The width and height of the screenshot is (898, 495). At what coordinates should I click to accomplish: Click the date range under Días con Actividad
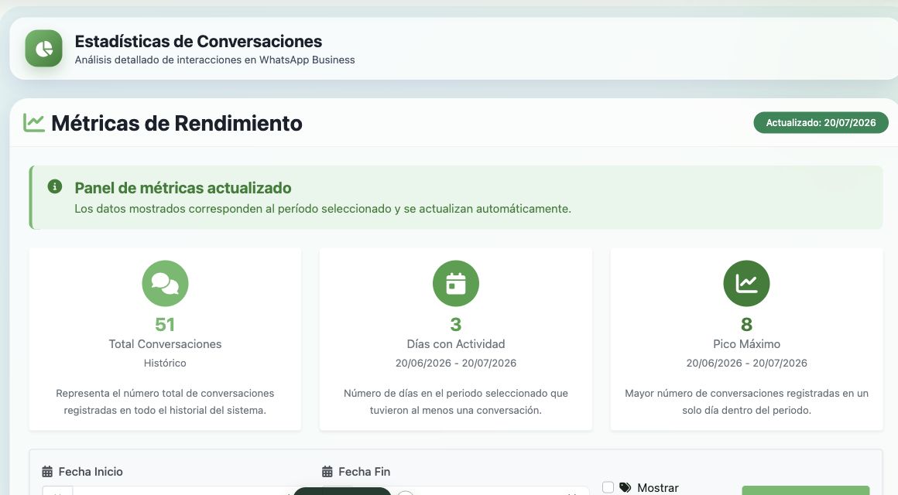456,363
